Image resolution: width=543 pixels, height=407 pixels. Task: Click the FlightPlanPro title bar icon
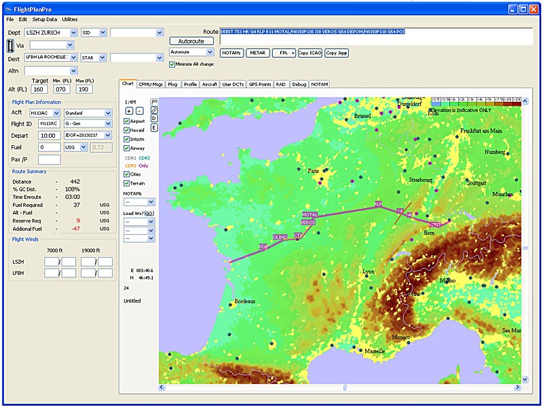click(9, 9)
